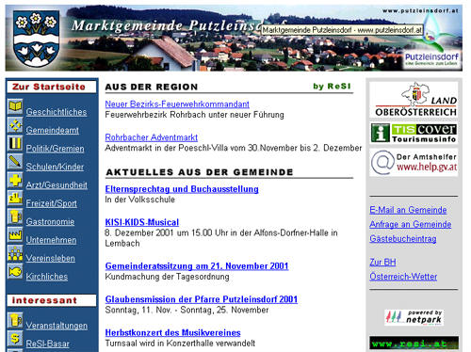Open Neuer Bezirks-Feuerwehrkommandant article
The height and width of the screenshot is (352, 471).
pos(177,104)
